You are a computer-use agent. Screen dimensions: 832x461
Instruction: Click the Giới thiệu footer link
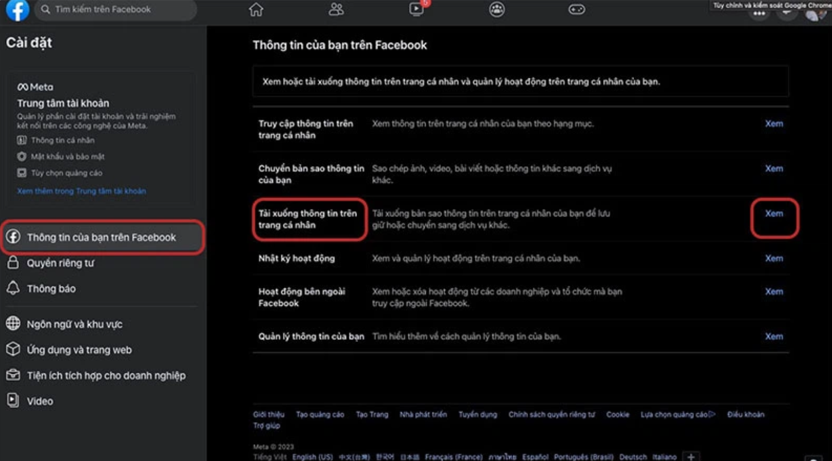click(268, 414)
